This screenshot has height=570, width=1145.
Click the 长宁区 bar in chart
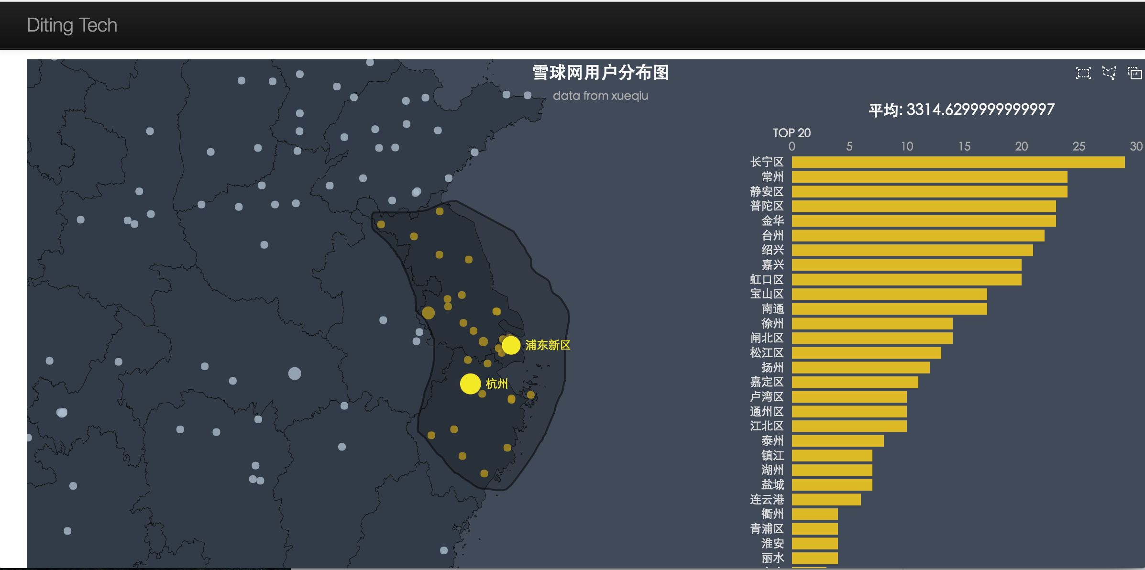coord(958,162)
